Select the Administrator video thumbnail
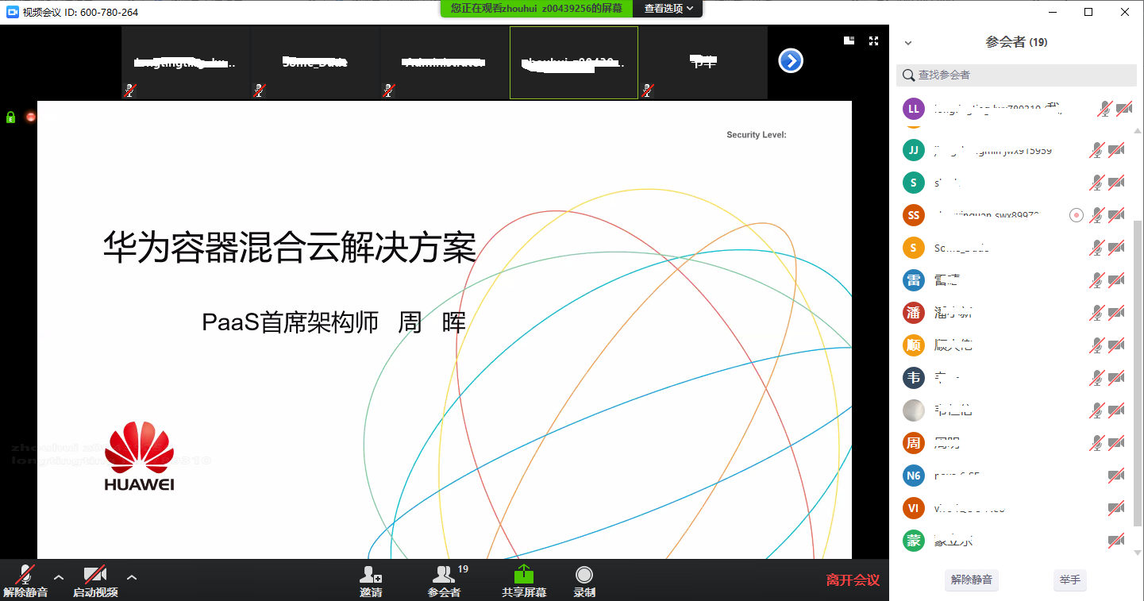The image size is (1144, 601). click(x=445, y=63)
